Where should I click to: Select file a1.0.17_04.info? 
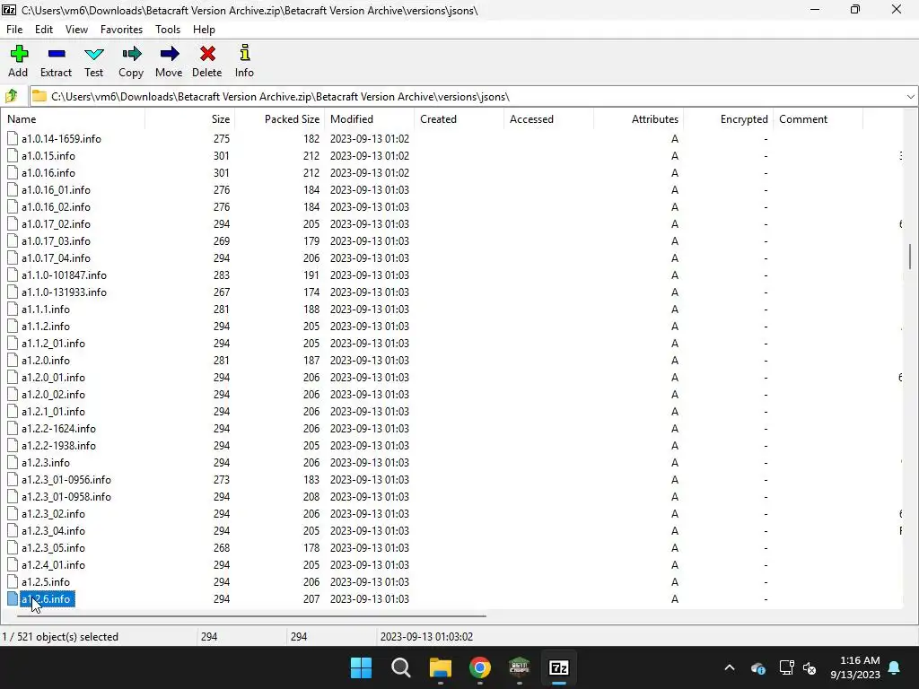[56, 257]
